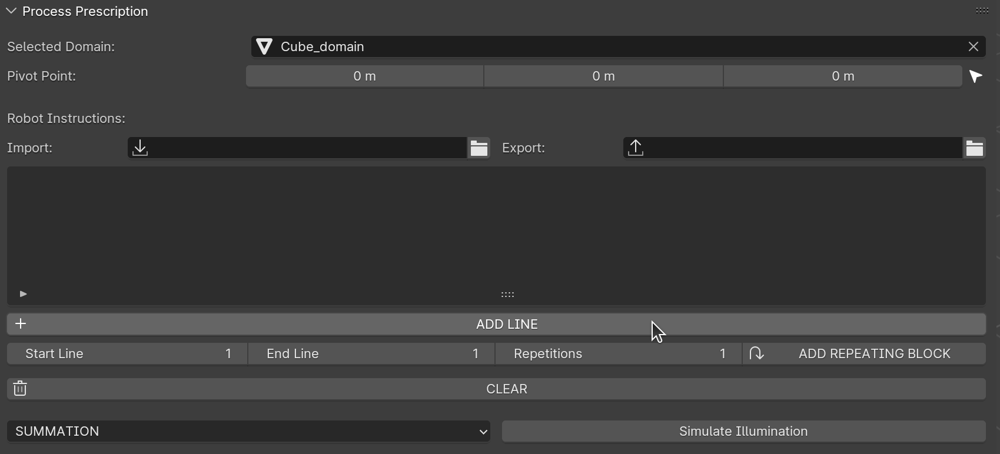
Task: Click the Repetitions value field
Action: coord(619,354)
